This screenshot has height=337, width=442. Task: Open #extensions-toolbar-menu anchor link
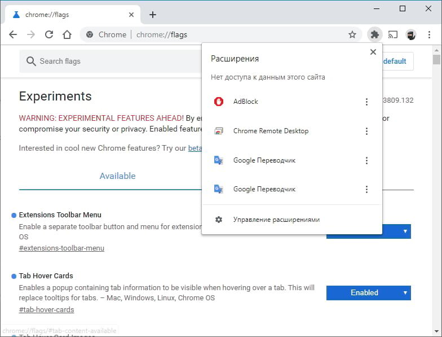tap(61, 248)
